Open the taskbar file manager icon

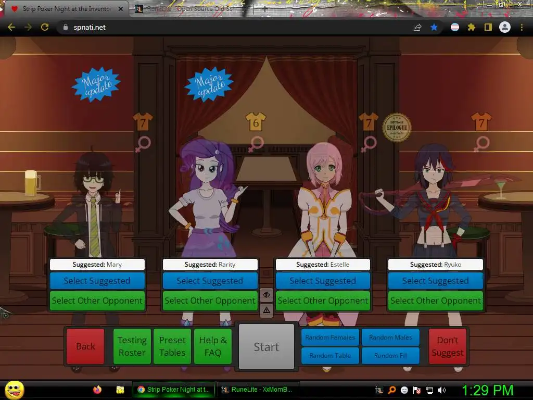pos(120,390)
